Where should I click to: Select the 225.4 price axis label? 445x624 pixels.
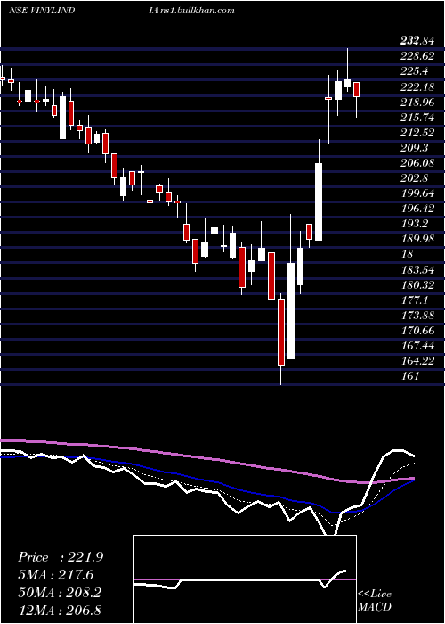[x=415, y=71]
